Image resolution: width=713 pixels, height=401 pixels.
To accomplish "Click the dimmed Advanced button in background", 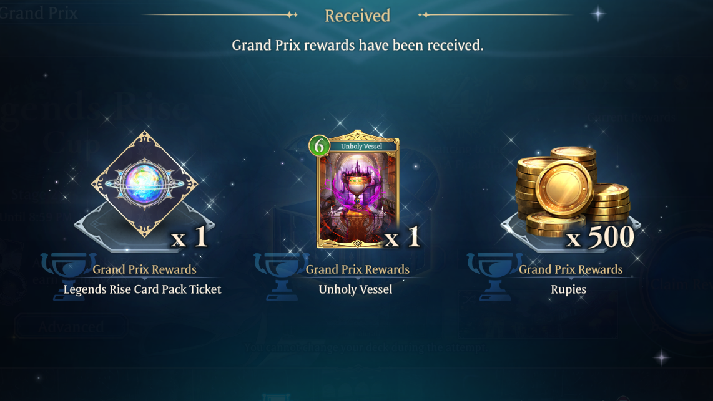I will [x=71, y=327].
